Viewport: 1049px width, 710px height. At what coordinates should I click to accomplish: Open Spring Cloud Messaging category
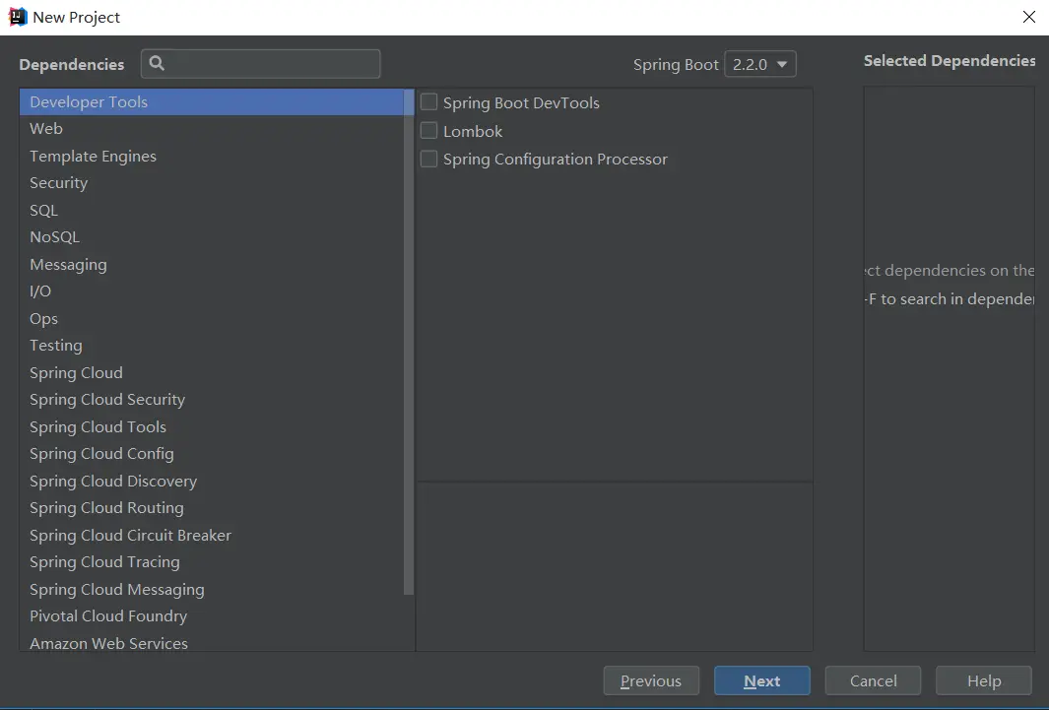click(212, 589)
